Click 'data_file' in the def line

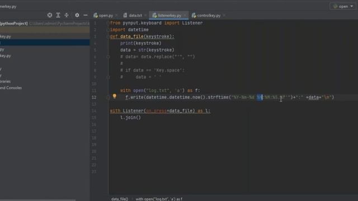point(132,36)
